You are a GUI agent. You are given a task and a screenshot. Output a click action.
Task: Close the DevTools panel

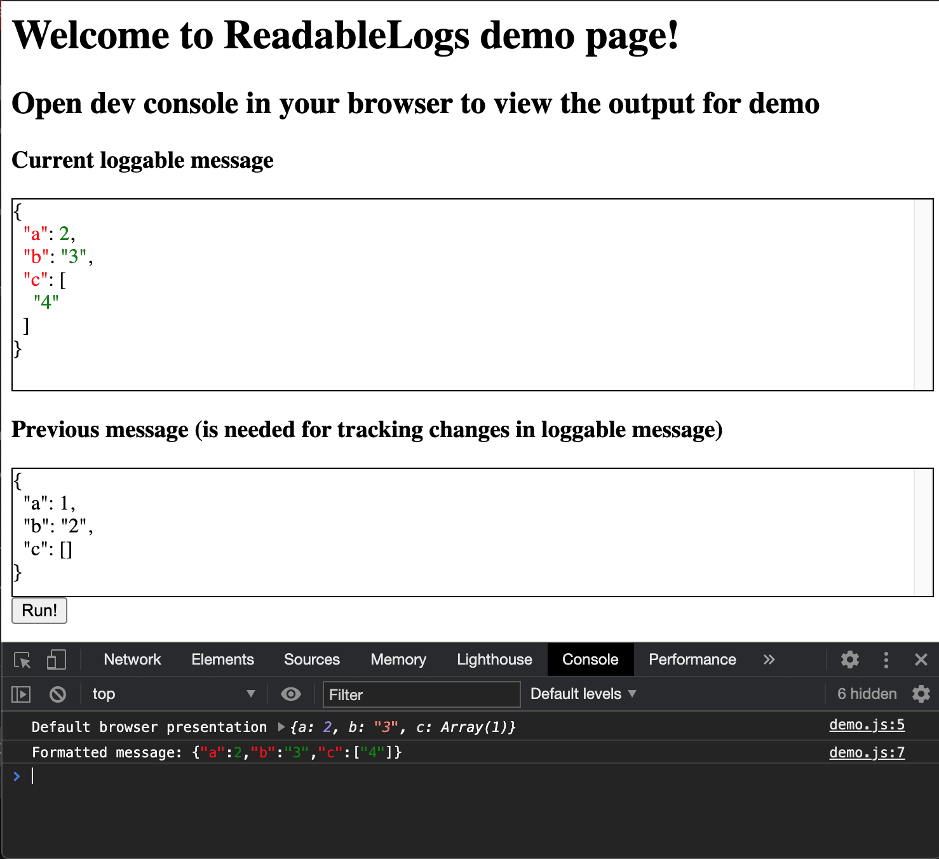point(921,659)
